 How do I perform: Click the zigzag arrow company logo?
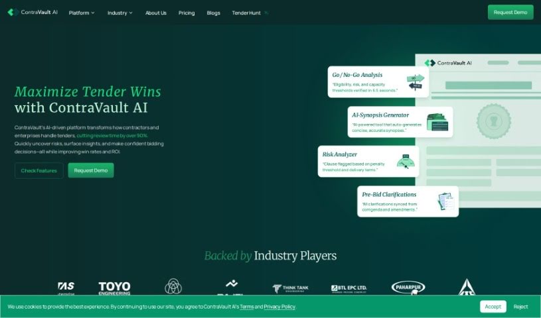pyautogui.click(x=232, y=287)
